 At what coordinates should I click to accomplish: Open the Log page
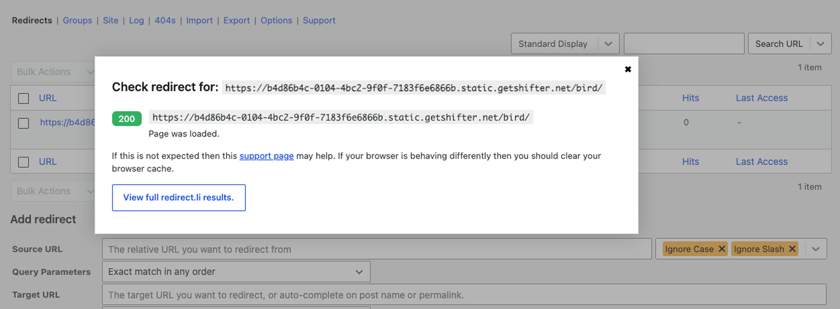[x=136, y=20]
